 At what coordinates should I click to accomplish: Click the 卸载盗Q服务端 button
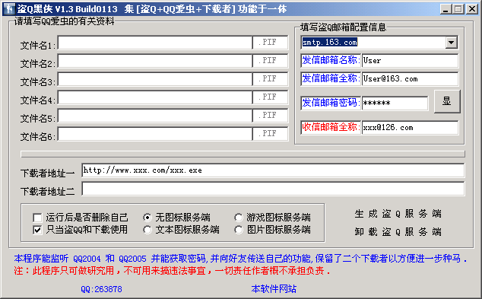[x=398, y=231]
